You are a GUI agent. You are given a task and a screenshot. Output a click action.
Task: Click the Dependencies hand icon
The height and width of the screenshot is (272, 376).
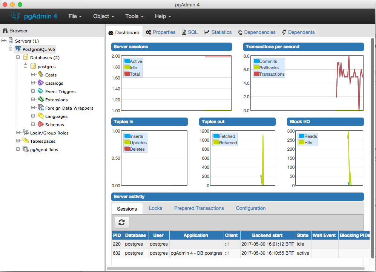(240, 32)
